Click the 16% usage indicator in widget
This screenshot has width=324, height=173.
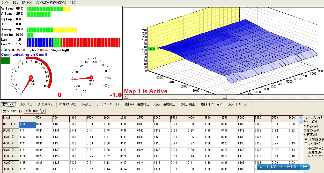[x=305, y=167]
